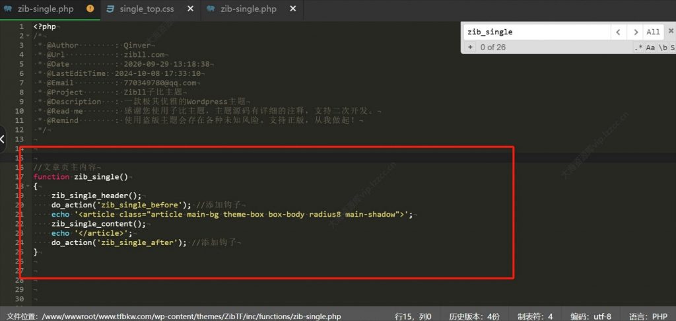Image resolution: width=676 pixels, height=321 pixels.
Task: Click the PHP elephant icon on first tab
Action: click(x=7, y=9)
